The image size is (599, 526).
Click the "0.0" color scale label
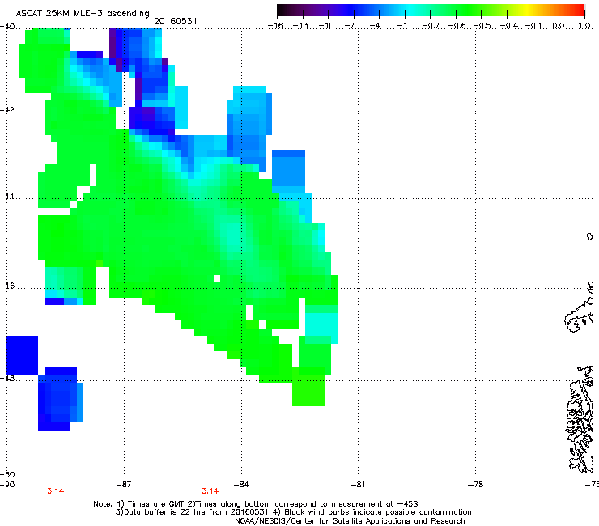(559, 26)
